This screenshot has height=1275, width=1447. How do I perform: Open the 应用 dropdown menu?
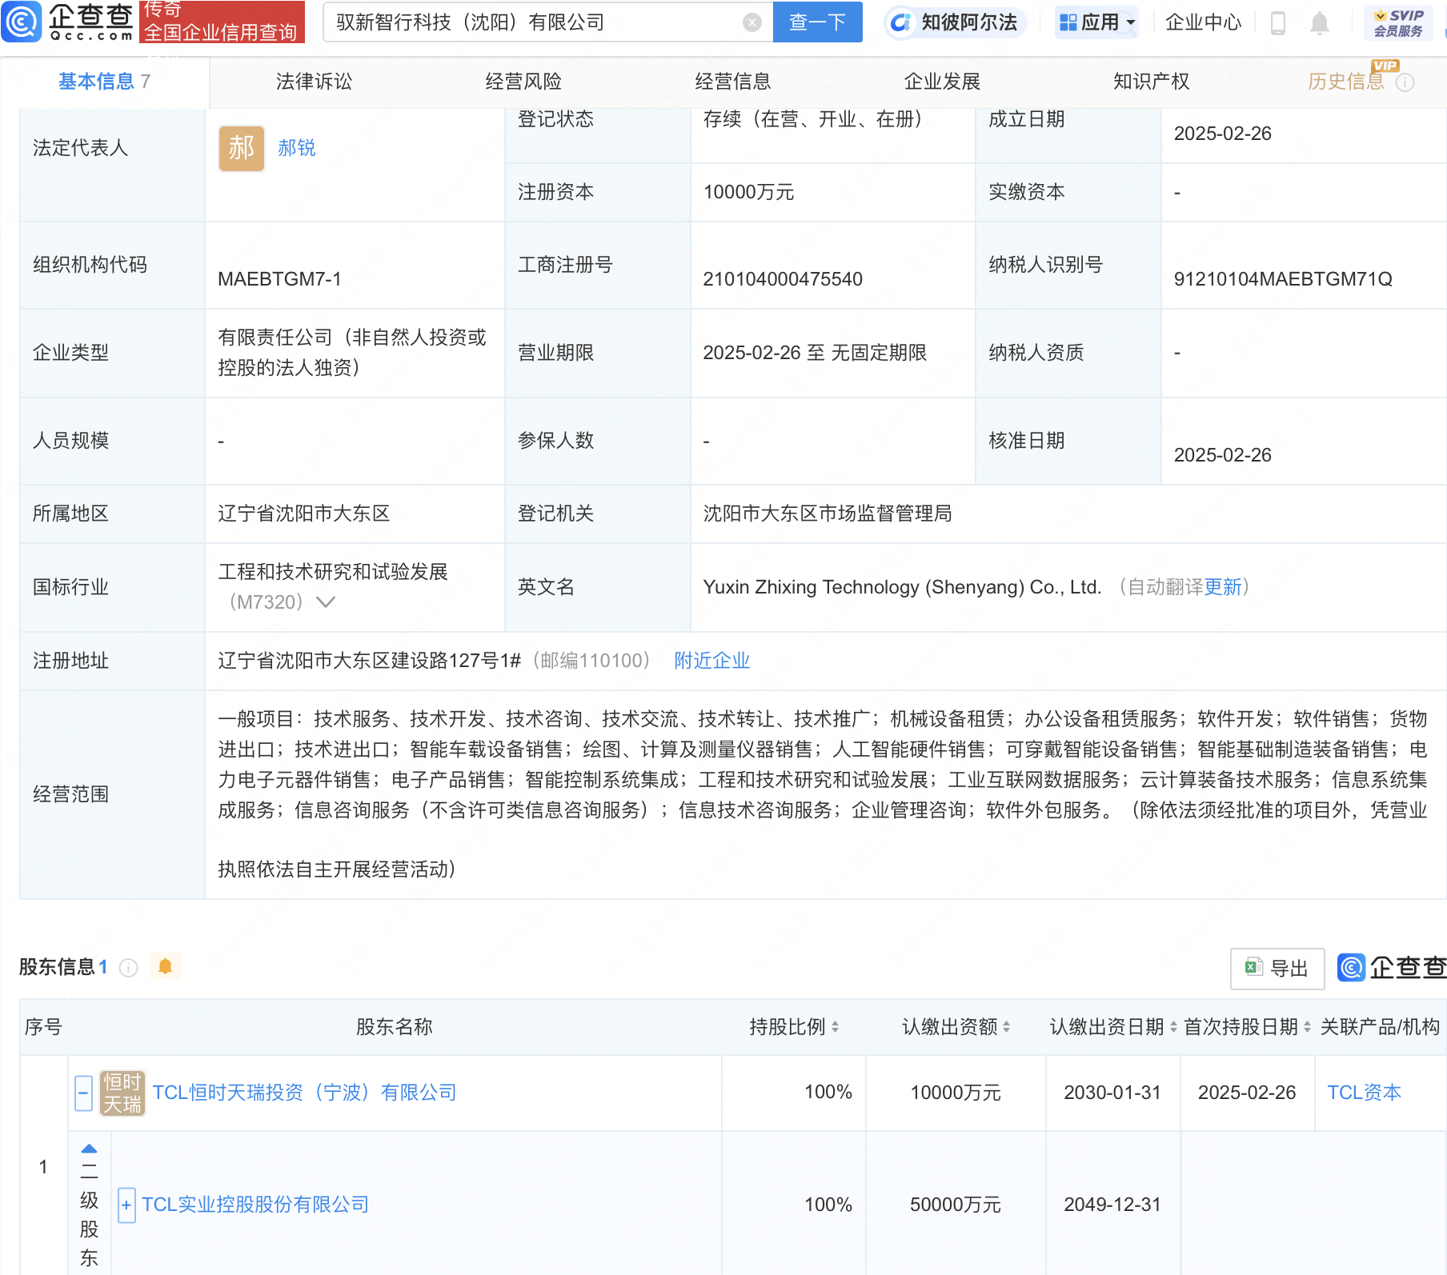(x=1097, y=22)
